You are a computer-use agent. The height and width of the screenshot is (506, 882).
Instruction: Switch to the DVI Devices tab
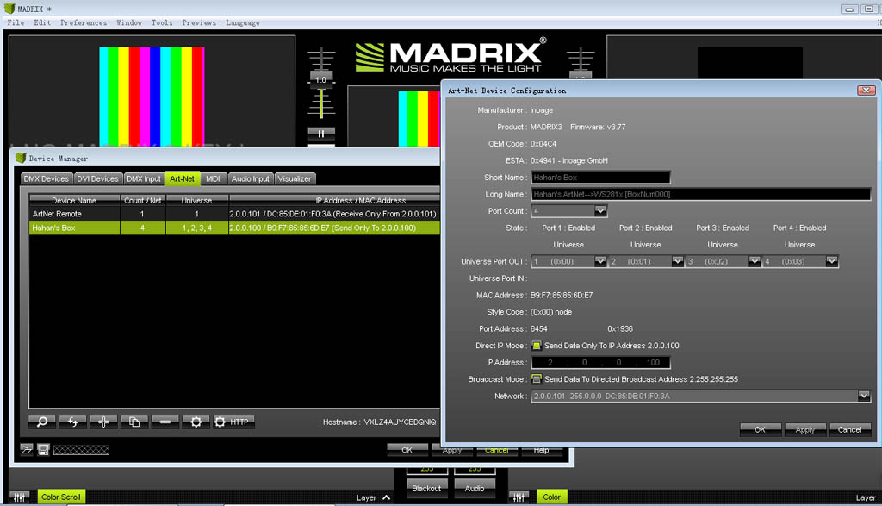coord(98,179)
